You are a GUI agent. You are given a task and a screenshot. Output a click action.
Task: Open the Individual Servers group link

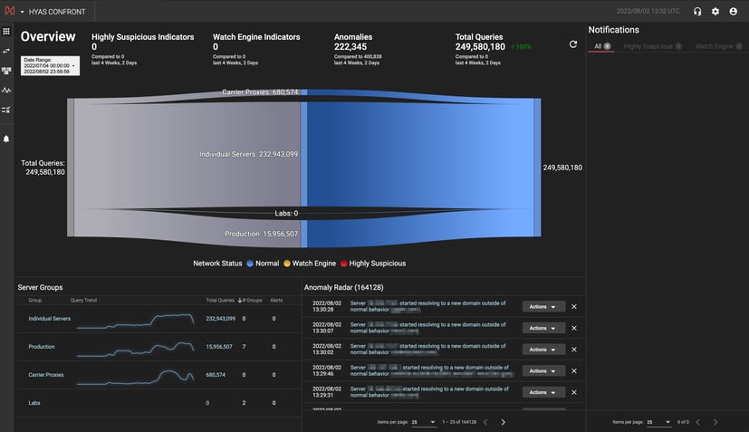49,319
